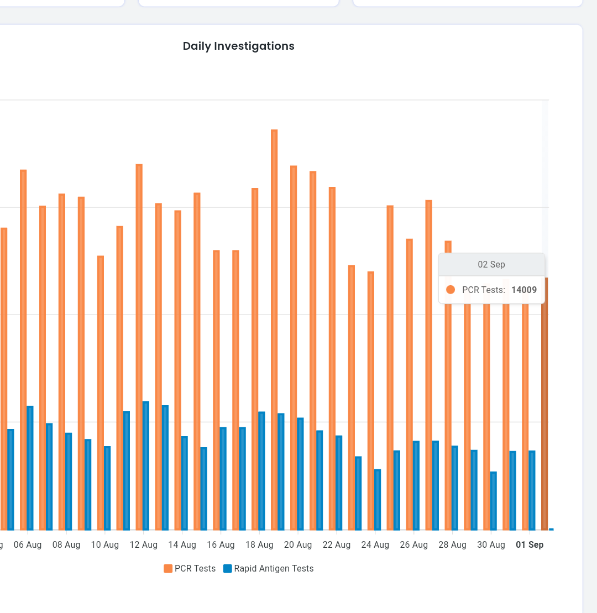The height and width of the screenshot is (613, 597).
Task: Click the orange dot in the tooltip
Action: 451,290
